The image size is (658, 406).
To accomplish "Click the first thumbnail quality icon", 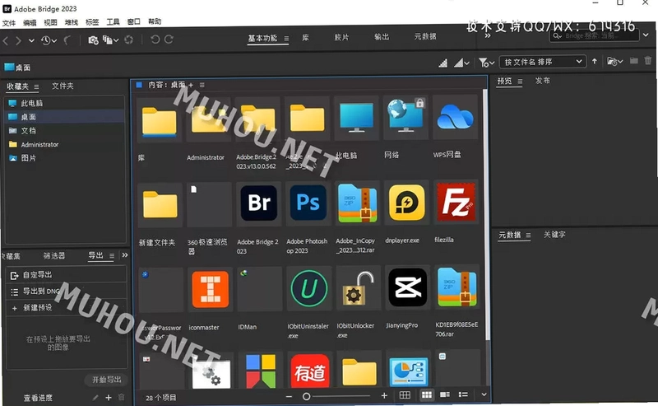I will pyautogui.click(x=443, y=63).
